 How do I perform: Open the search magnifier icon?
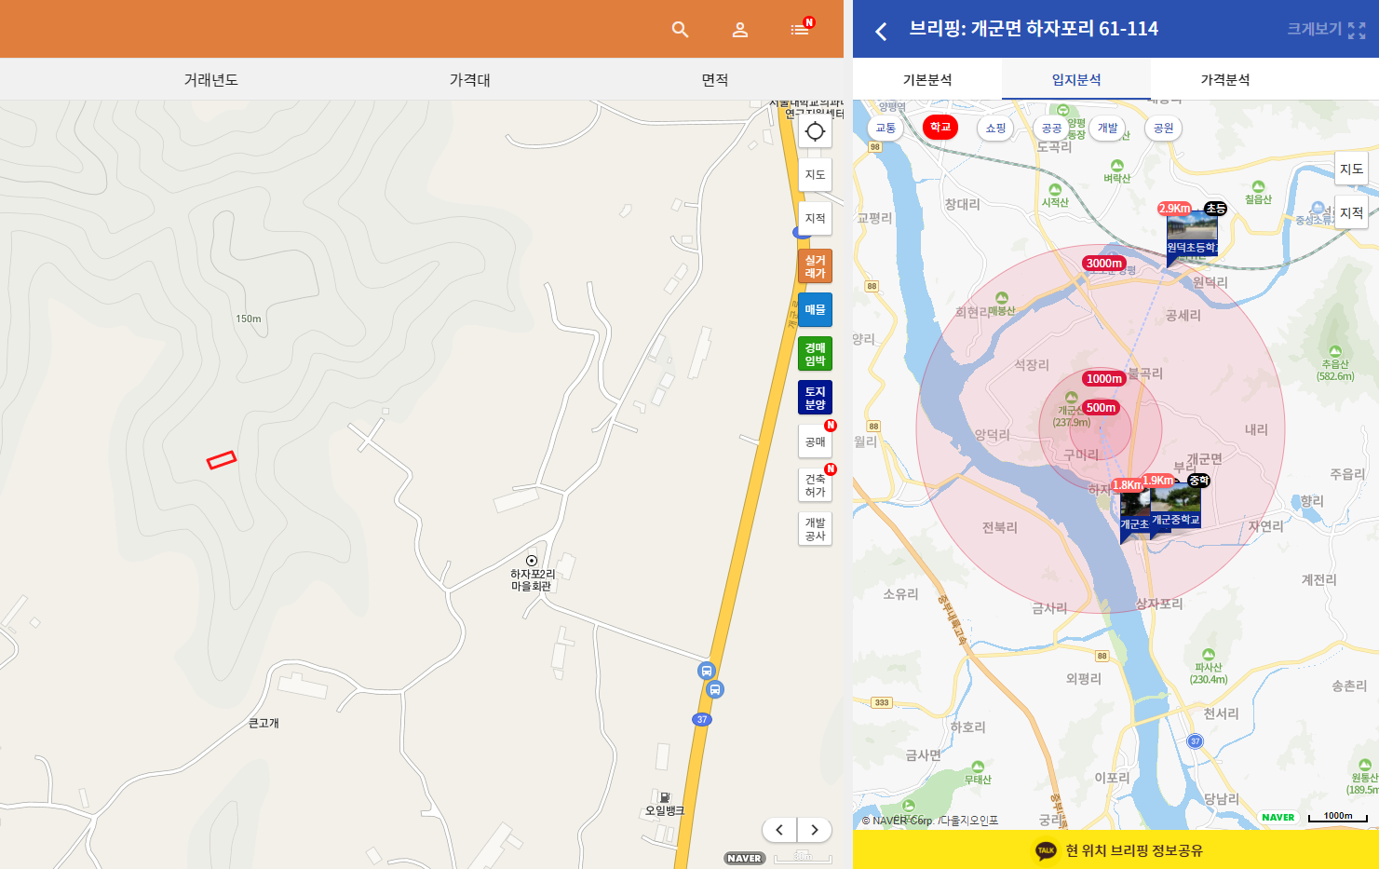pos(680,30)
